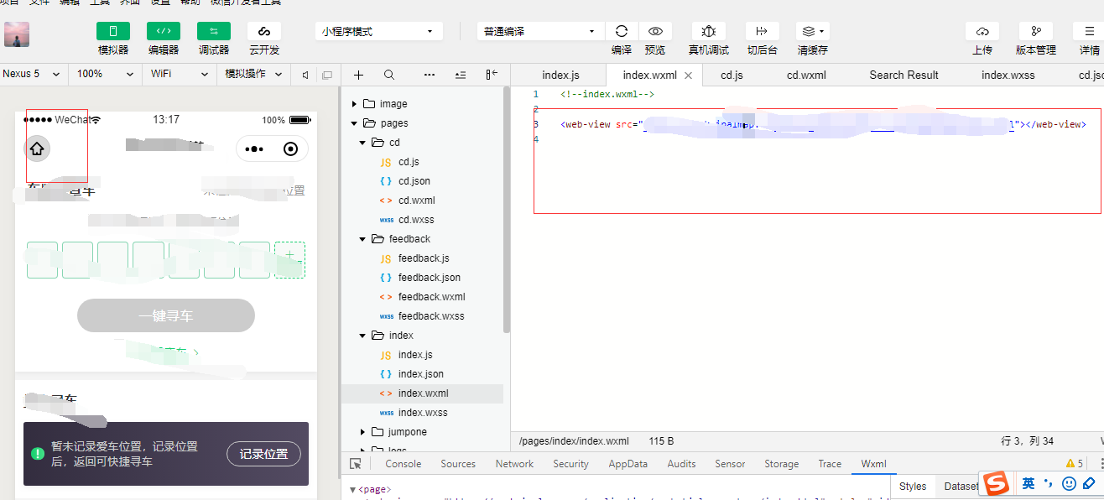Click the 记录位置 button

point(263,454)
